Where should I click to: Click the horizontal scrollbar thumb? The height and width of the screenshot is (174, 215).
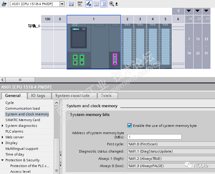tap(20, 80)
